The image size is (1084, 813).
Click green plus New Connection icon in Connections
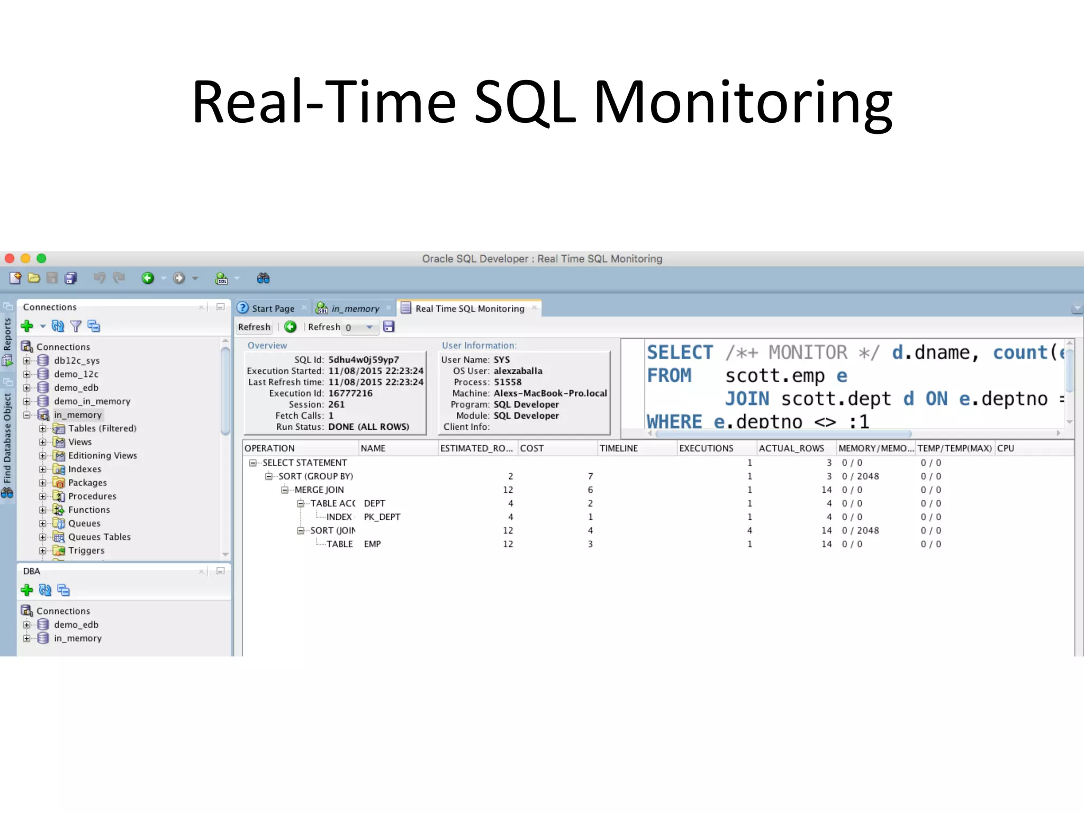coord(27,326)
